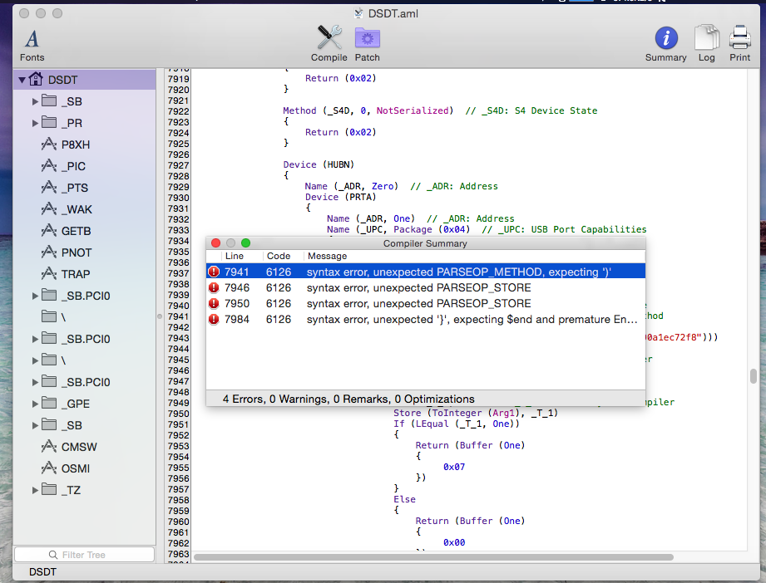Select the GETB method item
766x583 pixels.
76,231
